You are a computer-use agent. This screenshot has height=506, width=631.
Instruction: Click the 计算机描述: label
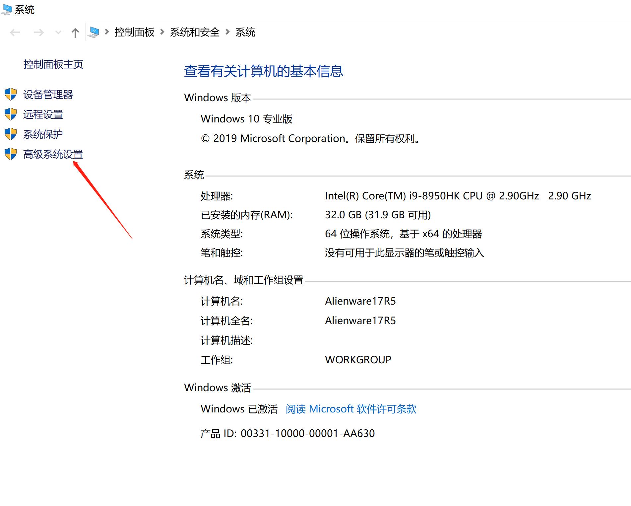point(227,340)
